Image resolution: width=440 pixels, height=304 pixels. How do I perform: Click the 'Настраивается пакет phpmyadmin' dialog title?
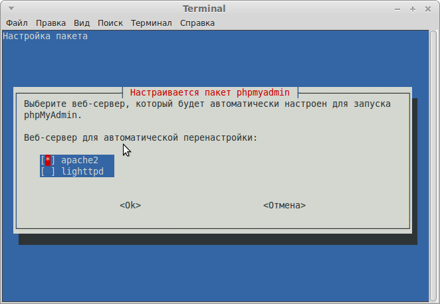[x=210, y=92]
